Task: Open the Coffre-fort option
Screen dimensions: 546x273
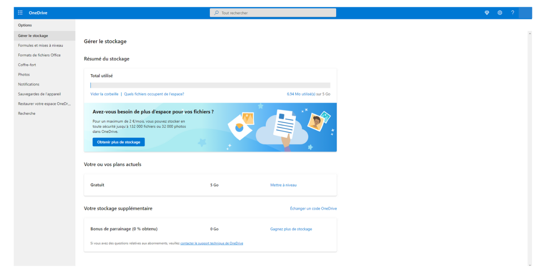Action: [x=45, y=65]
